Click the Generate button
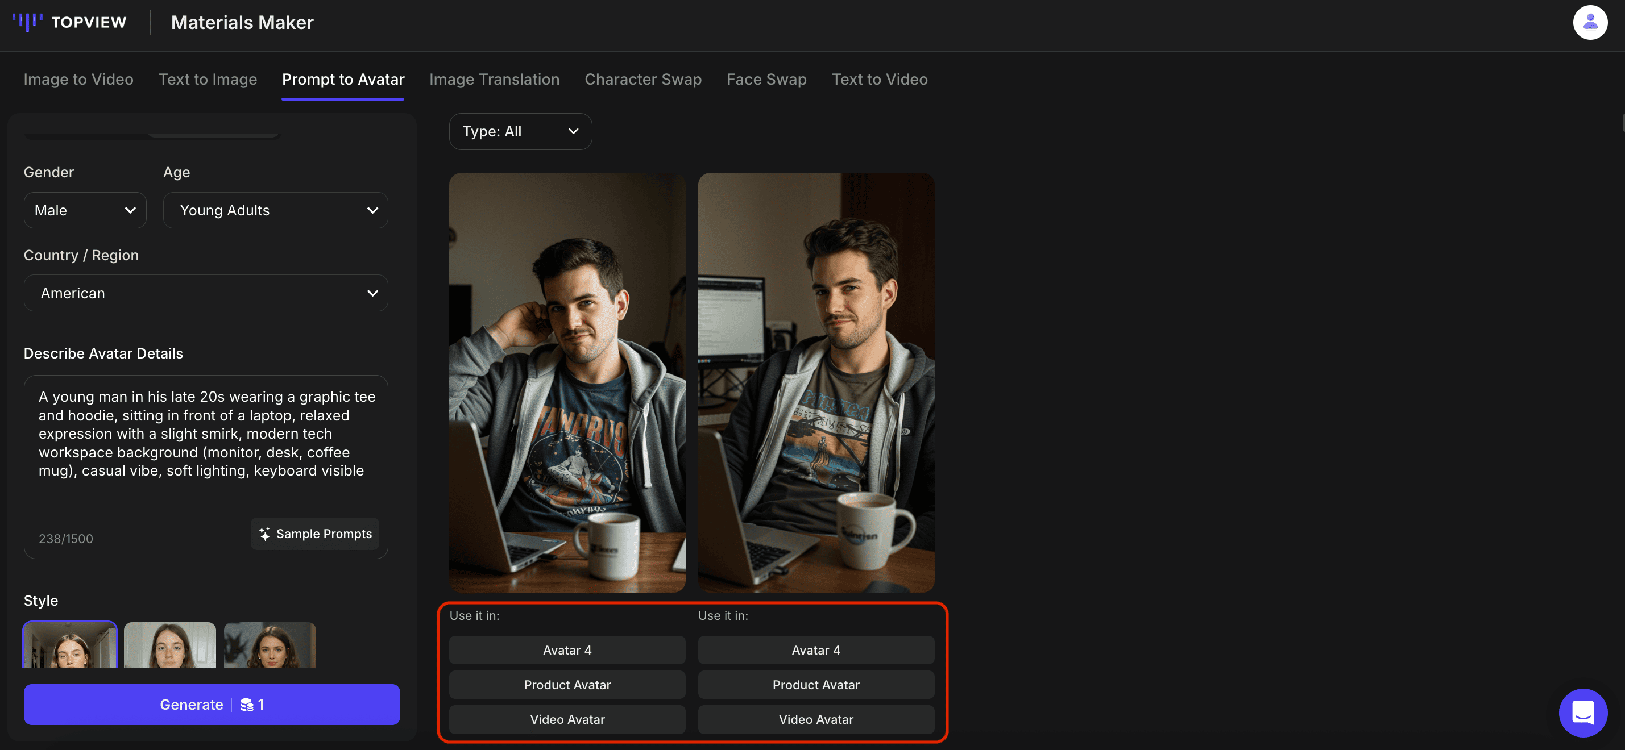The height and width of the screenshot is (750, 1625). click(191, 705)
